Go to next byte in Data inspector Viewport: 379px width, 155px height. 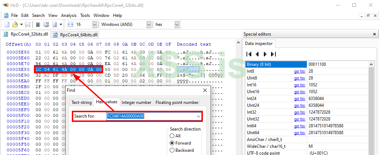click(x=265, y=54)
